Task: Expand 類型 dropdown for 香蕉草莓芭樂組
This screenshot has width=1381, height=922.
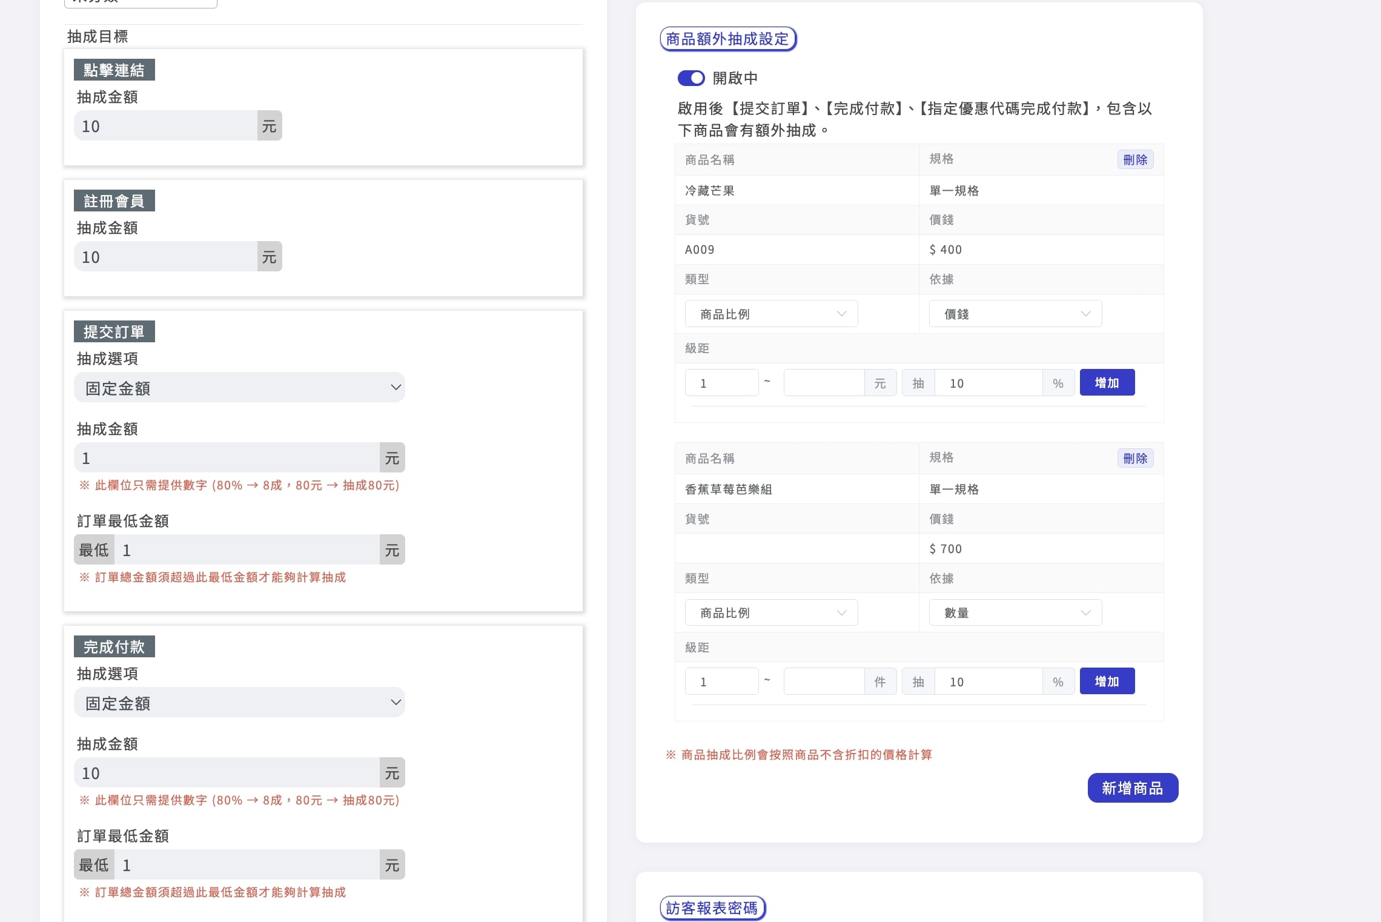Action: [771, 612]
